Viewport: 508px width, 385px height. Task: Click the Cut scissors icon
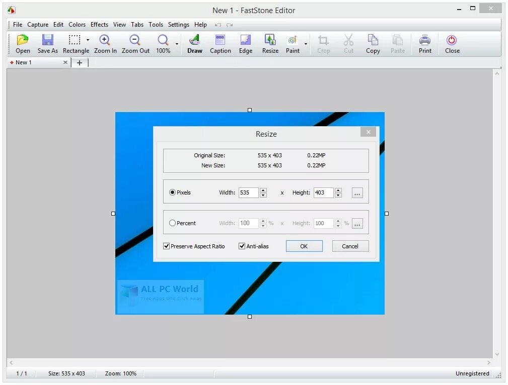point(348,40)
